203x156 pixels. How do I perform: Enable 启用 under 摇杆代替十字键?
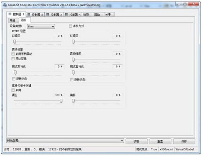coord(13,90)
